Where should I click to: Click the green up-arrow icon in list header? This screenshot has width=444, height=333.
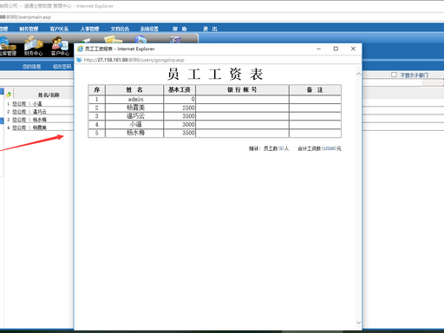[9, 94]
